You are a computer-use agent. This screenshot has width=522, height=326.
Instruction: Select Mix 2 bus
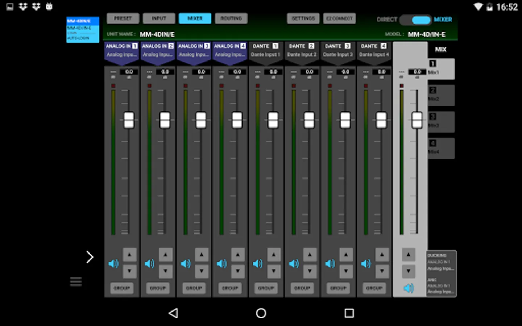click(x=441, y=95)
